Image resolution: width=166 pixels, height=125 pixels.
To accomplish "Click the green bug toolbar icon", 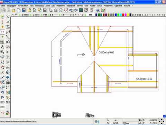I will 103,10.
